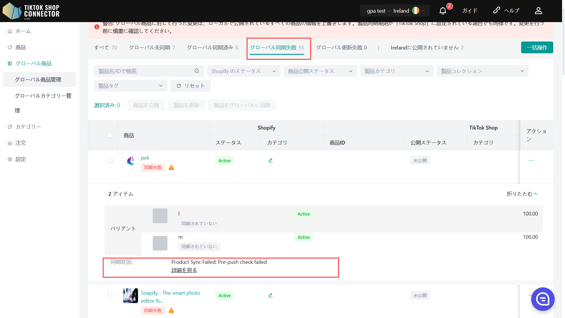
Task: Click the TikTok Shop Connector logo
Action: [x=31, y=11]
